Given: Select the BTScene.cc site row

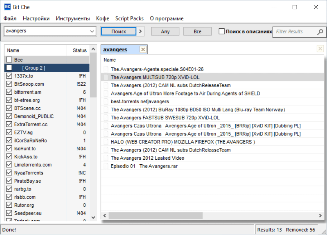Looking at the screenshot, I should pyautogui.click(x=47, y=108).
